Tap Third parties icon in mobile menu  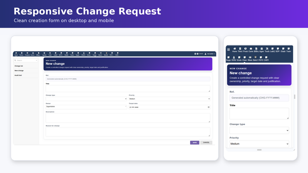click(x=240, y=48)
